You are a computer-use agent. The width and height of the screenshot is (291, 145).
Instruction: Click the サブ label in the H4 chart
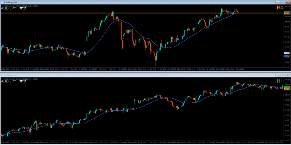point(23,8)
